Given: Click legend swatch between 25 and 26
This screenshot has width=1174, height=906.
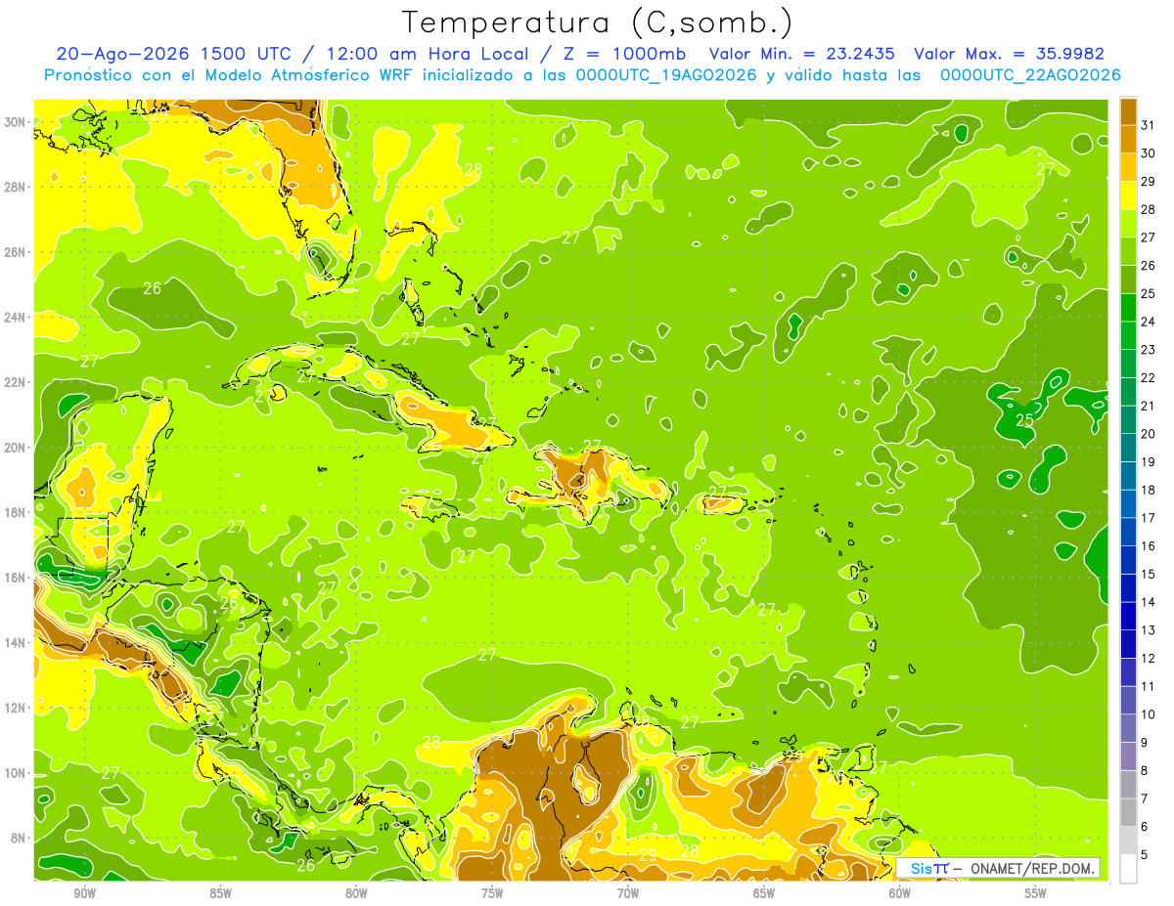Looking at the screenshot, I should pos(1128,280).
